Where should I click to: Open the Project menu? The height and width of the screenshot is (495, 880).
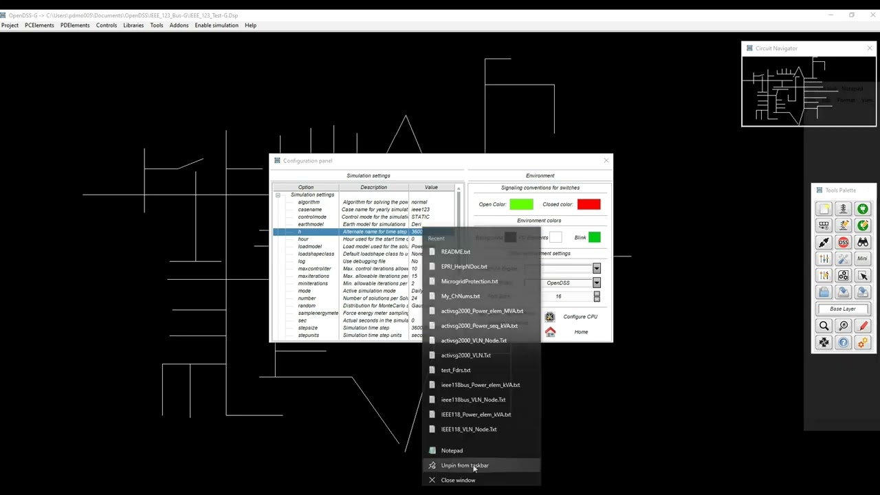(x=10, y=25)
